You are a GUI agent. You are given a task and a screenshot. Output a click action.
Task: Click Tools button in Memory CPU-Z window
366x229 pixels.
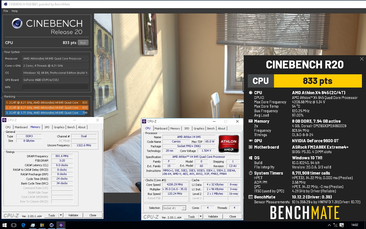(52, 215)
